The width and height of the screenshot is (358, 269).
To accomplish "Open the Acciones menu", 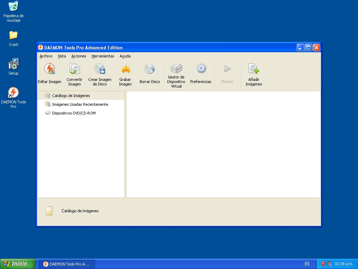I will click(79, 56).
